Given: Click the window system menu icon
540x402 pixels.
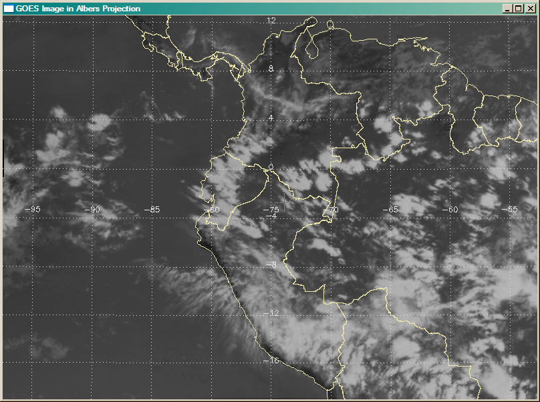Looking at the screenshot, I should pos(9,9).
